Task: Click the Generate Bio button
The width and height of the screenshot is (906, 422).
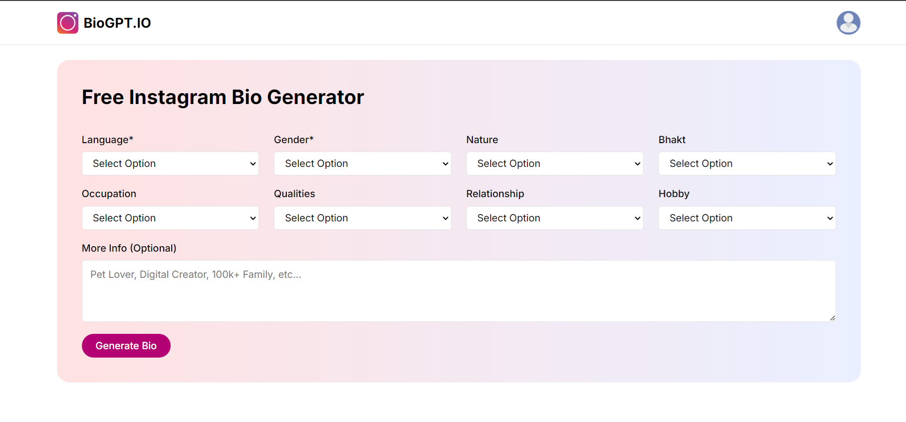Action: click(126, 346)
